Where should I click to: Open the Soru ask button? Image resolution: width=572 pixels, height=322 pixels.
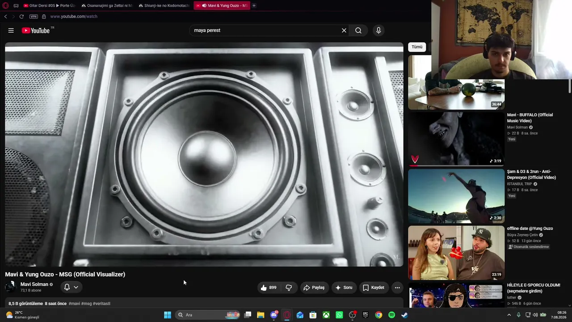tap(344, 288)
